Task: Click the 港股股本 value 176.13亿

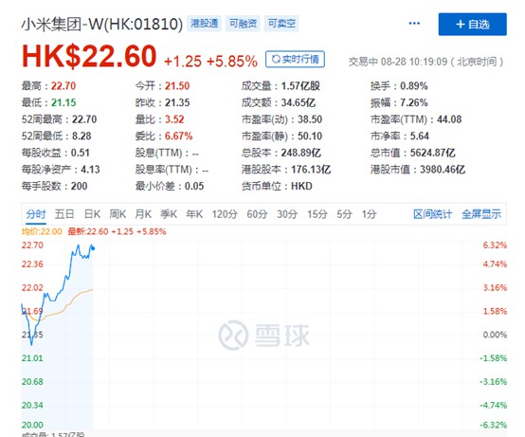Action: click(311, 170)
